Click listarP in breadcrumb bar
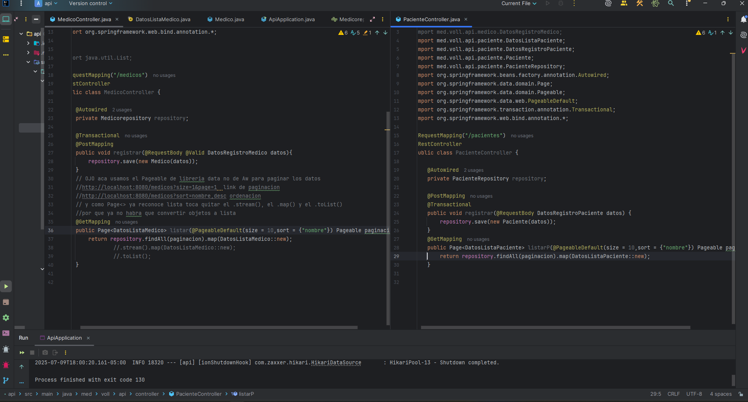Viewport: 748px width, 402px height. 243,394
